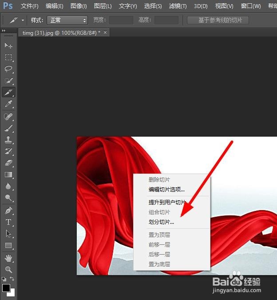Image resolution: width=277 pixels, height=300 pixels.
Task: Select the Clone Stamp tool
Action: 8,140
